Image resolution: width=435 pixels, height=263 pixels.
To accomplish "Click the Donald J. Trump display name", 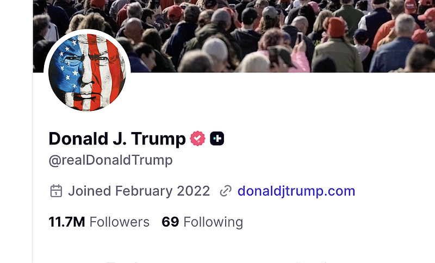I will (x=117, y=139).
